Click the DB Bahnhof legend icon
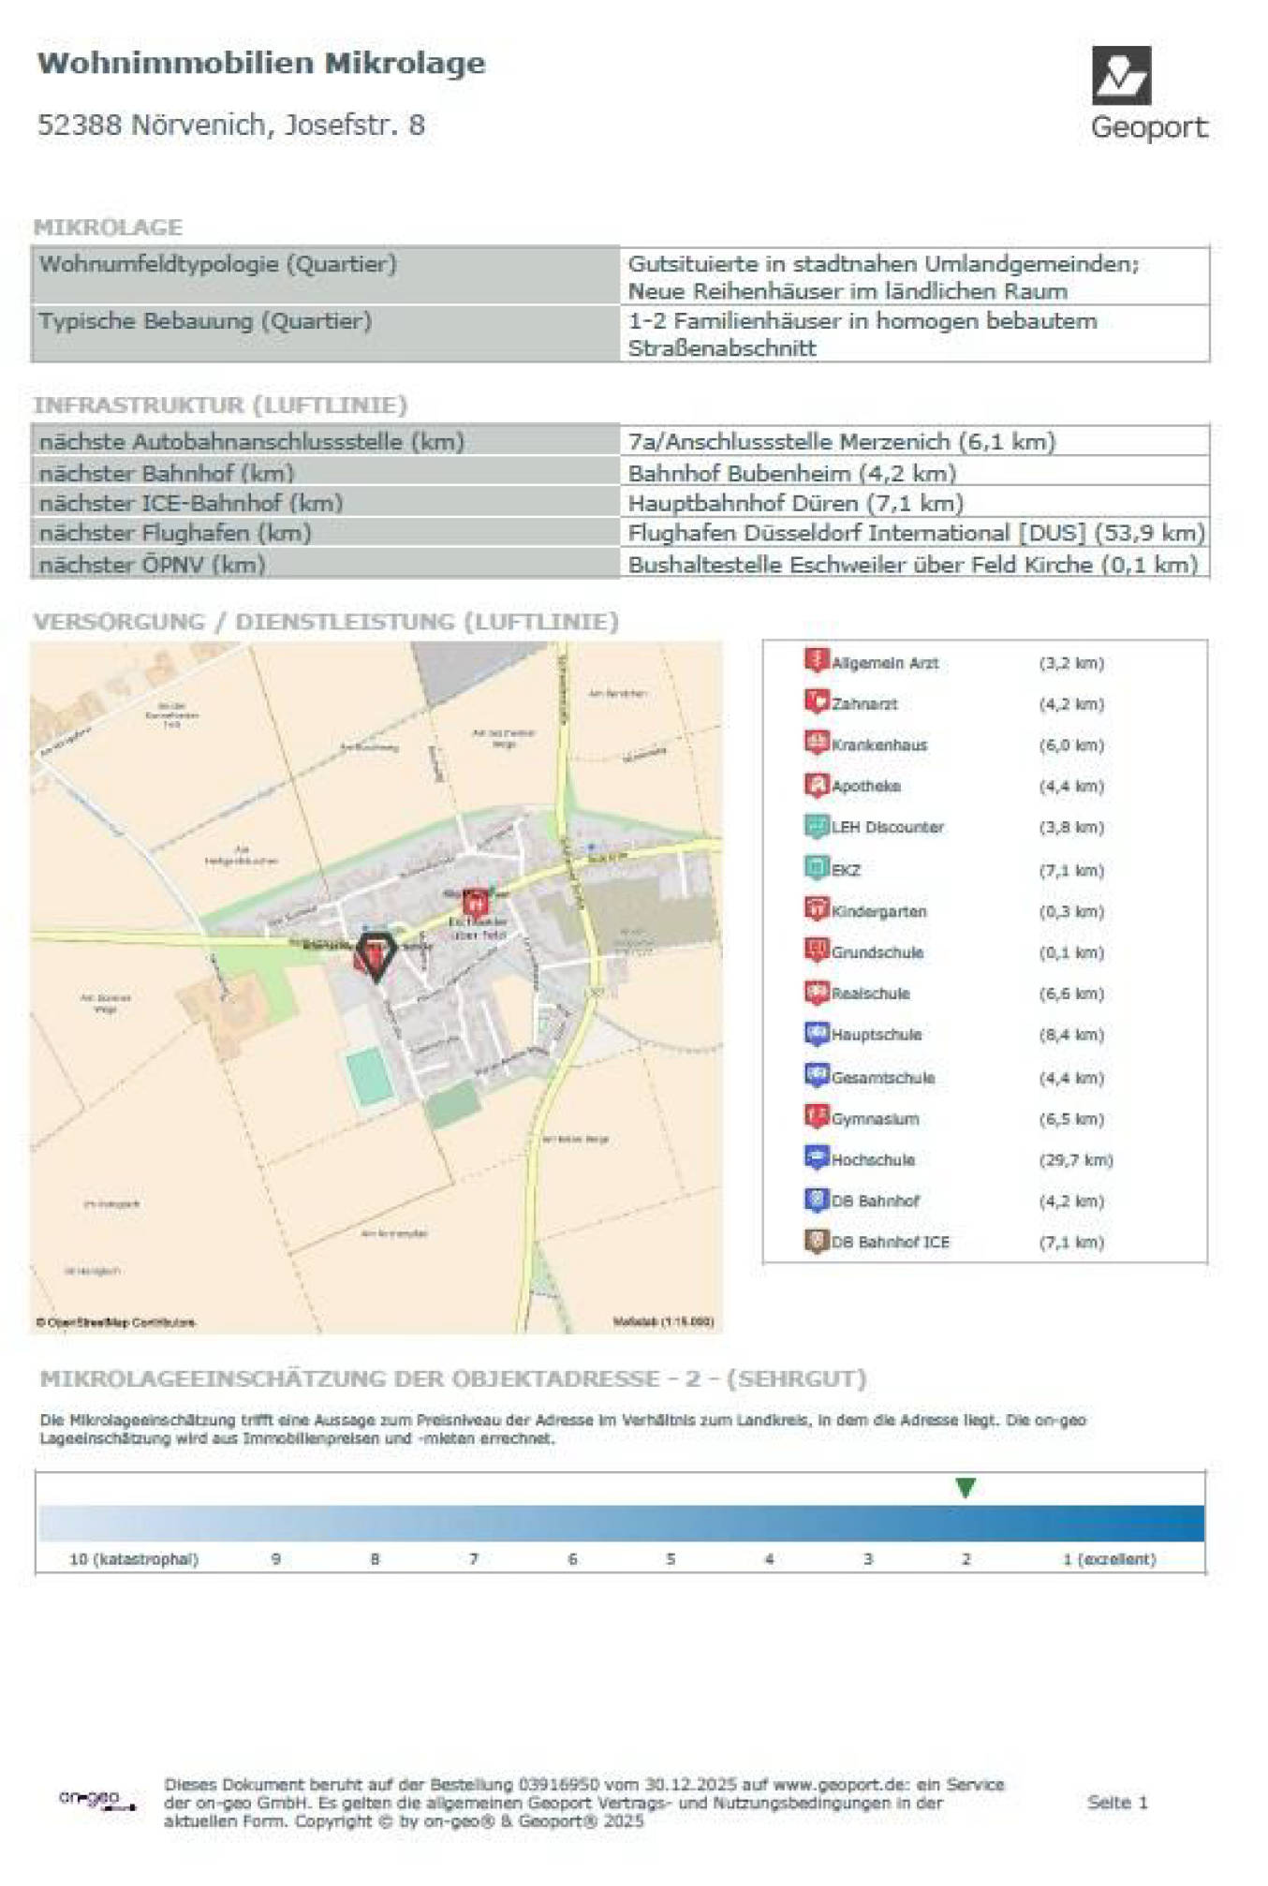Image resolution: width=1268 pixels, height=1886 pixels. coord(817,1199)
